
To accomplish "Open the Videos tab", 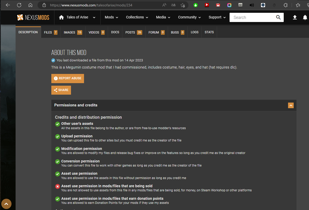I will pyautogui.click(x=97, y=32).
